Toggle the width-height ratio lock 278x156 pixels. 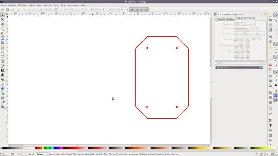(104, 9)
